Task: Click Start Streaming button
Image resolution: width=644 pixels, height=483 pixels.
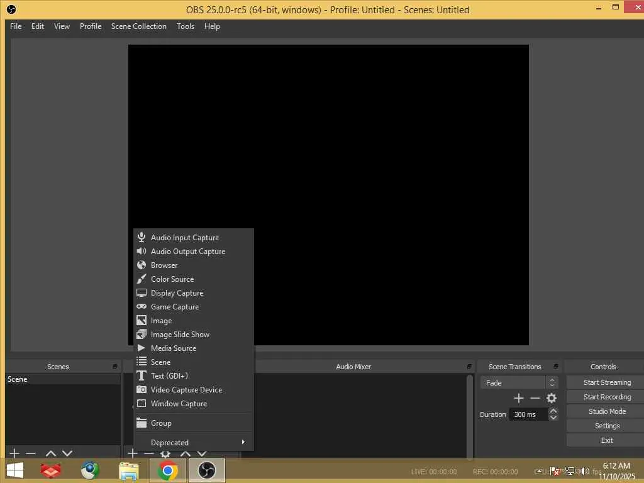Action: point(607,382)
